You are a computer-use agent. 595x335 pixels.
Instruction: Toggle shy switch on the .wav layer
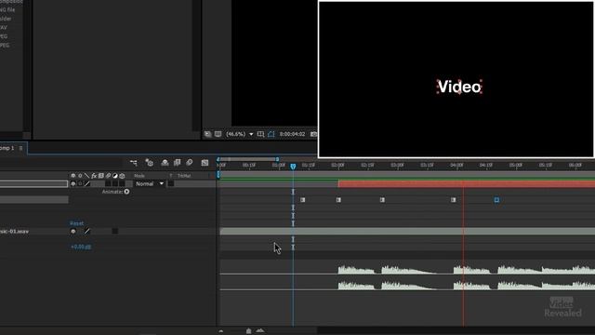[73, 232]
